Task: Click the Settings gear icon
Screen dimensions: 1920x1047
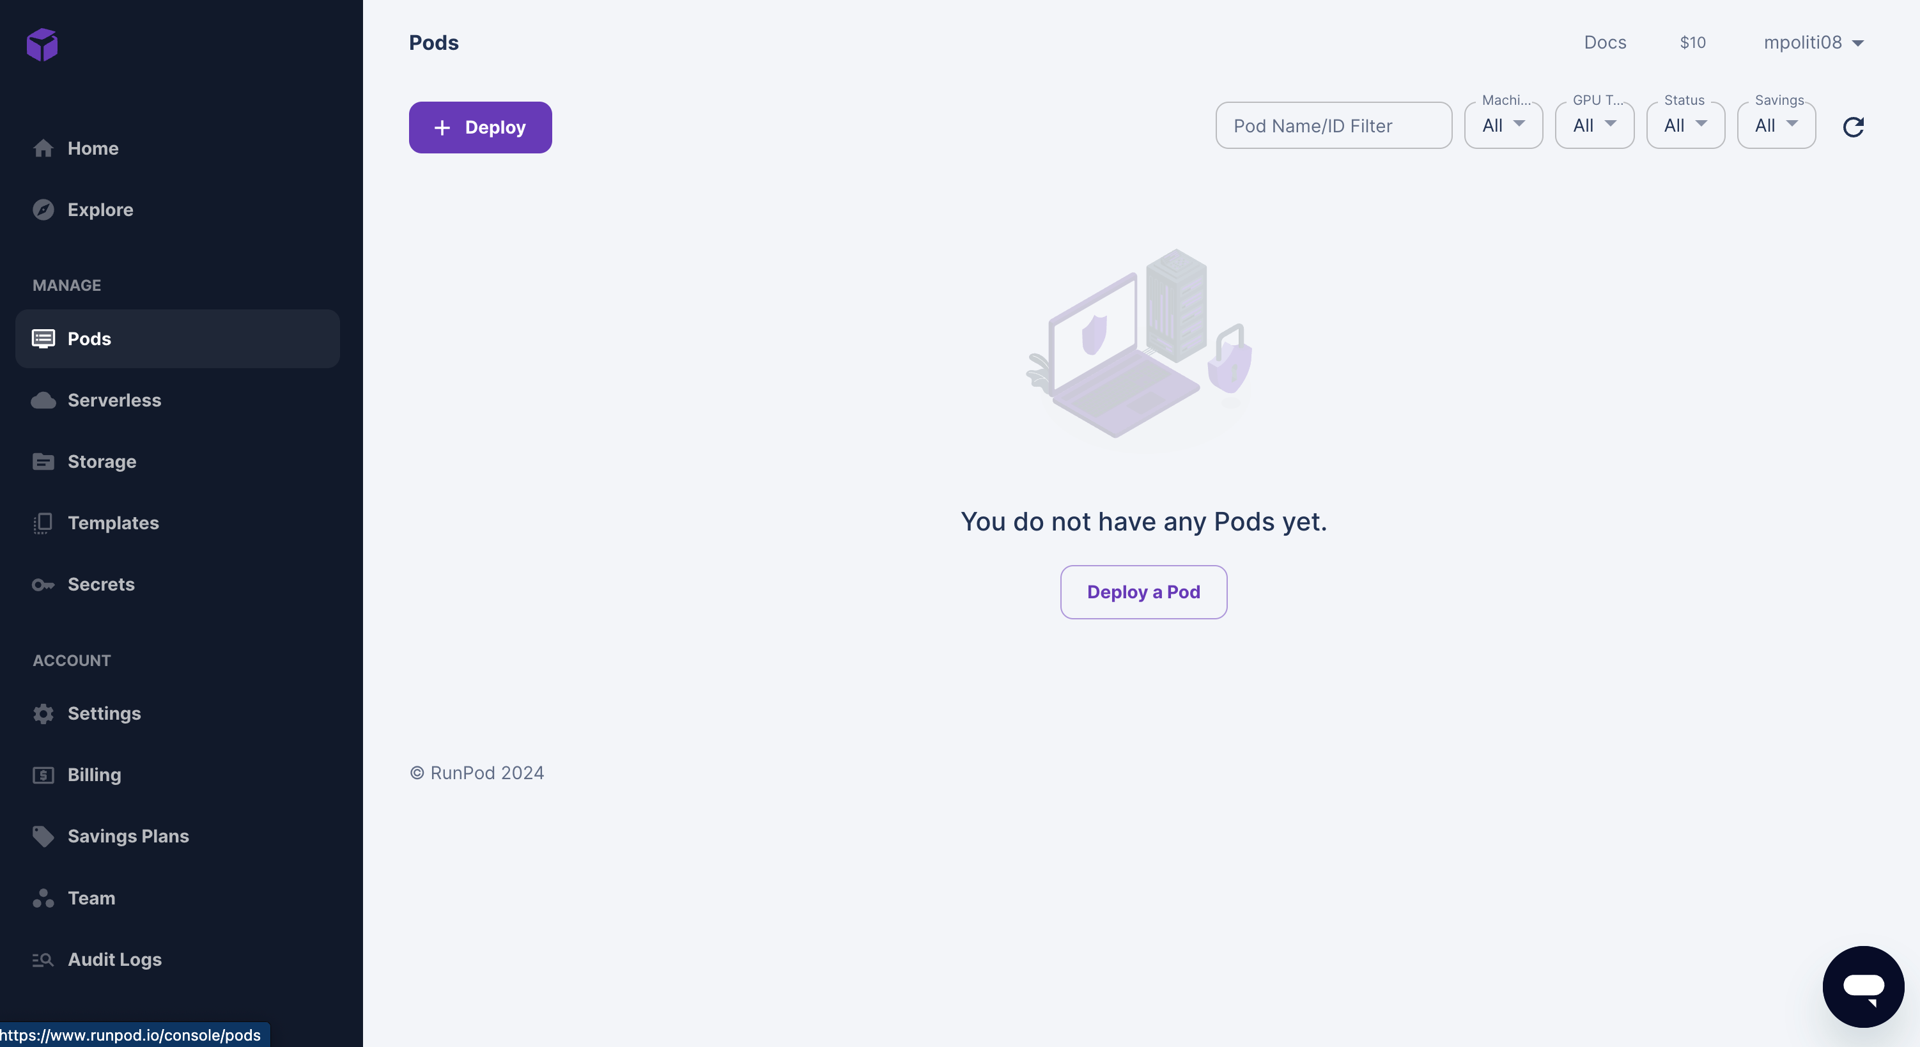Action: coord(43,714)
